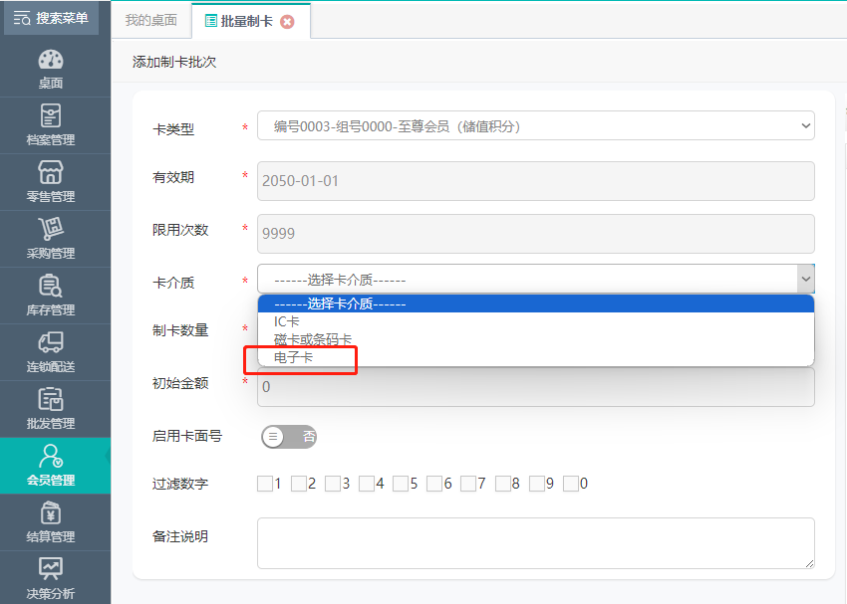Open 结算管理 in the sidebar
This screenshot has height=604, width=847.
point(51,522)
